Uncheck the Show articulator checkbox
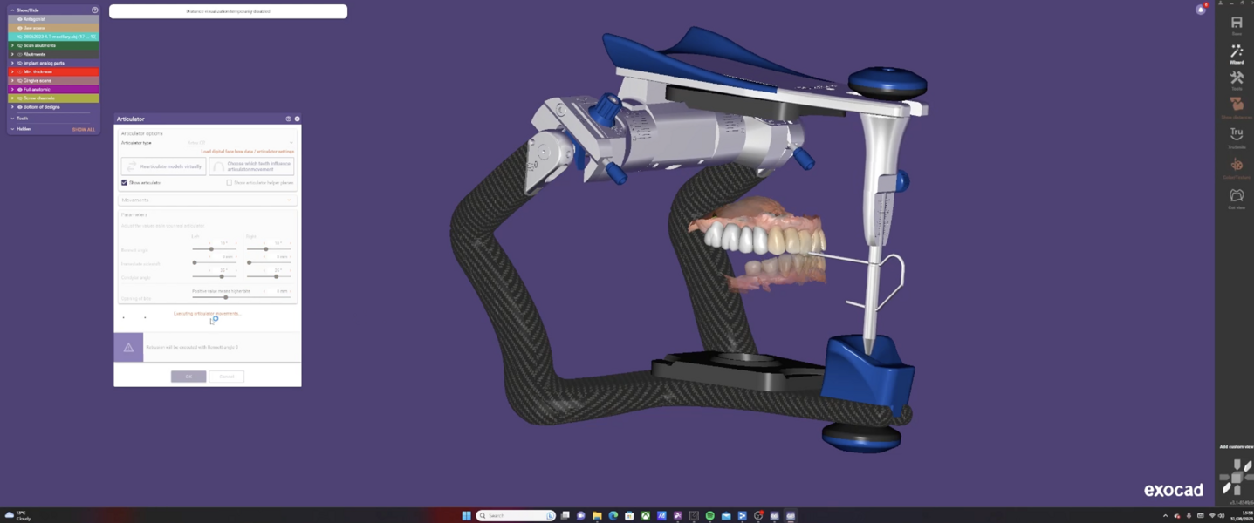The width and height of the screenshot is (1254, 523). (x=124, y=183)
